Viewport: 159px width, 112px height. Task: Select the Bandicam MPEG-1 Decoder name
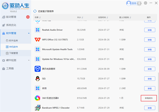56,108
